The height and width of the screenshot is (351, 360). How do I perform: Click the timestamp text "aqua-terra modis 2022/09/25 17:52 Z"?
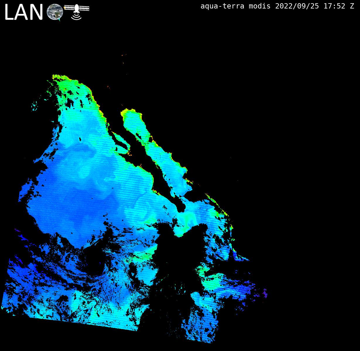click(x=277, y=6)
